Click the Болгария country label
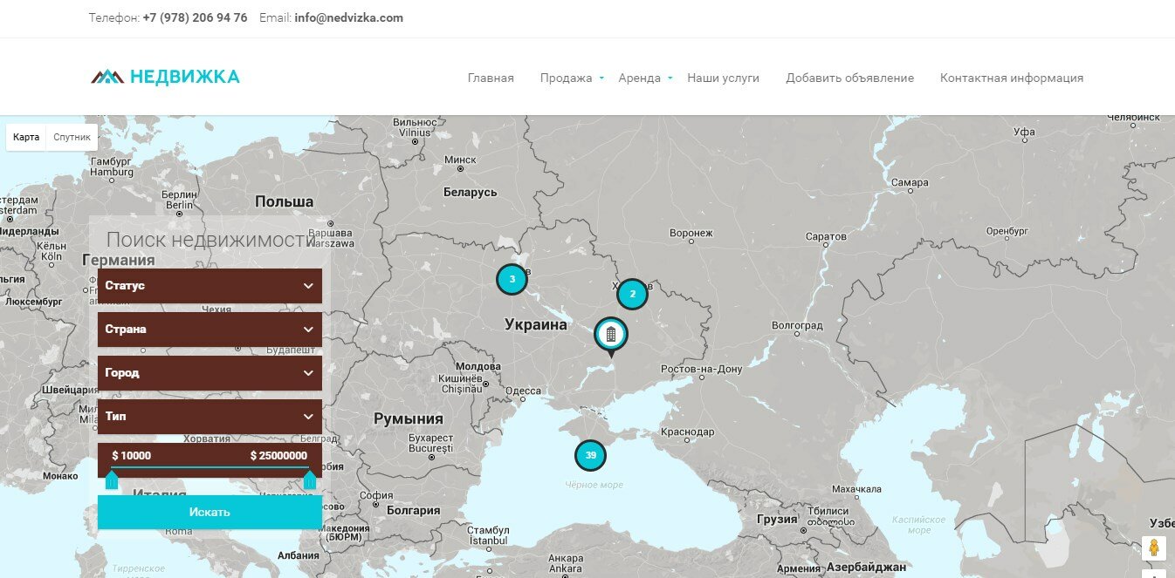1175x578 pixels. click(414, 511)
